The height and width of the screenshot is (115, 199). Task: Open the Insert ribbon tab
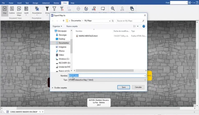coord(19,3)
